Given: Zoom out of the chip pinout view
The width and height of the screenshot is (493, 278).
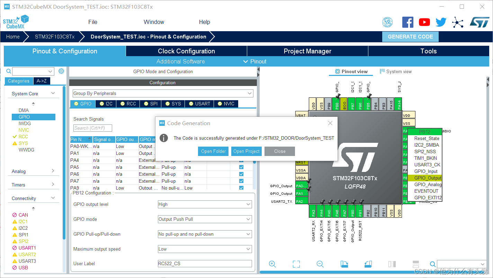Looking at the screenshot, I should (320, 264).
